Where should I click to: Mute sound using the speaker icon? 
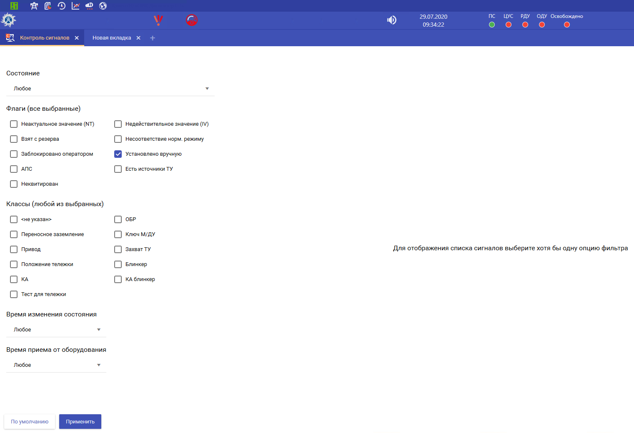(x=391, y=20)
